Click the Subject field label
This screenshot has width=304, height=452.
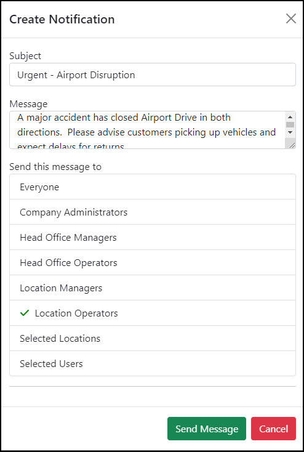25,55
